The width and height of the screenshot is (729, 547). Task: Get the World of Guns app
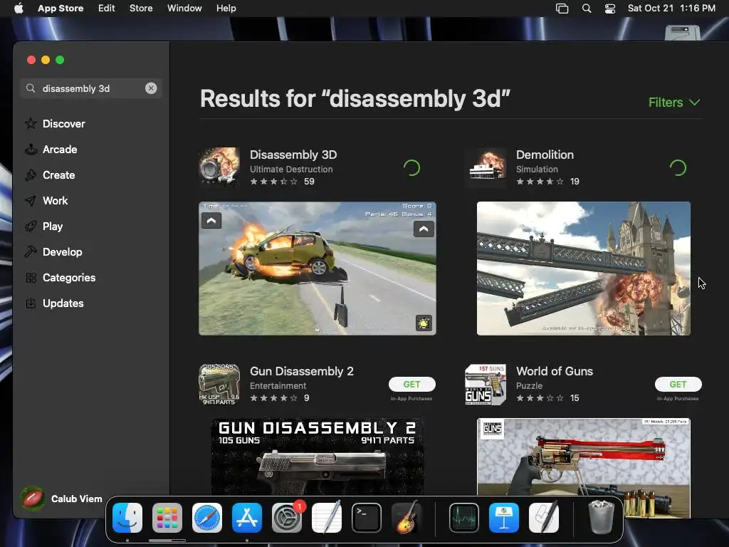[x=678, y=384]
